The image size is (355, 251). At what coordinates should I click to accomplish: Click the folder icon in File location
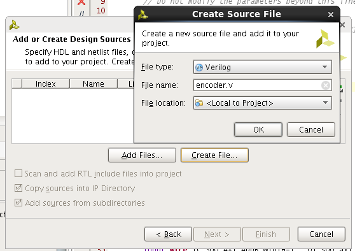coord(199,103)
